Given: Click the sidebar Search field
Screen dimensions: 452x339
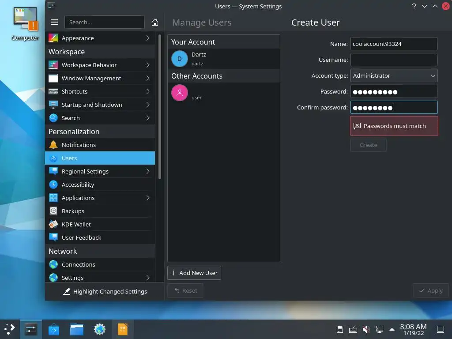Looking at the screenshot, I should (104, 22).
